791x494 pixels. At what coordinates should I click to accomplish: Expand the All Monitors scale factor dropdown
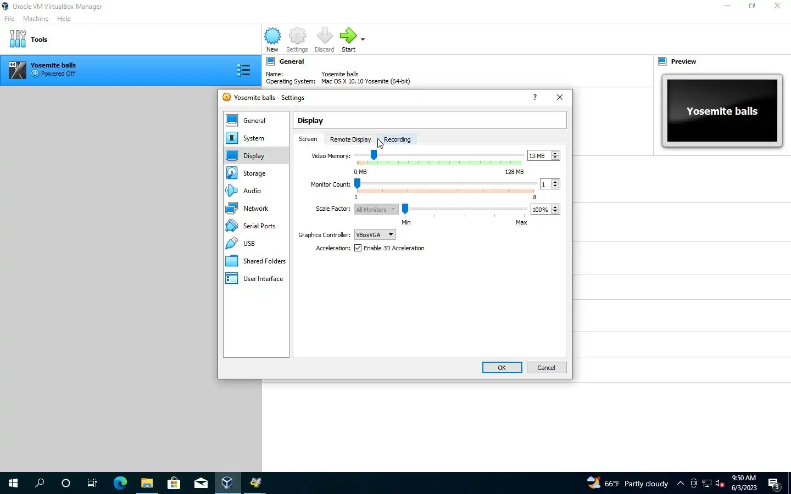(376, 210)
